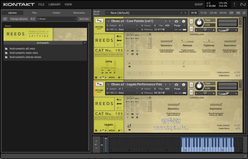Open MIDI Ch Omni dropdown on Legato instrument
The height and width of the screenshot is (159, 248).
(128, 93)
